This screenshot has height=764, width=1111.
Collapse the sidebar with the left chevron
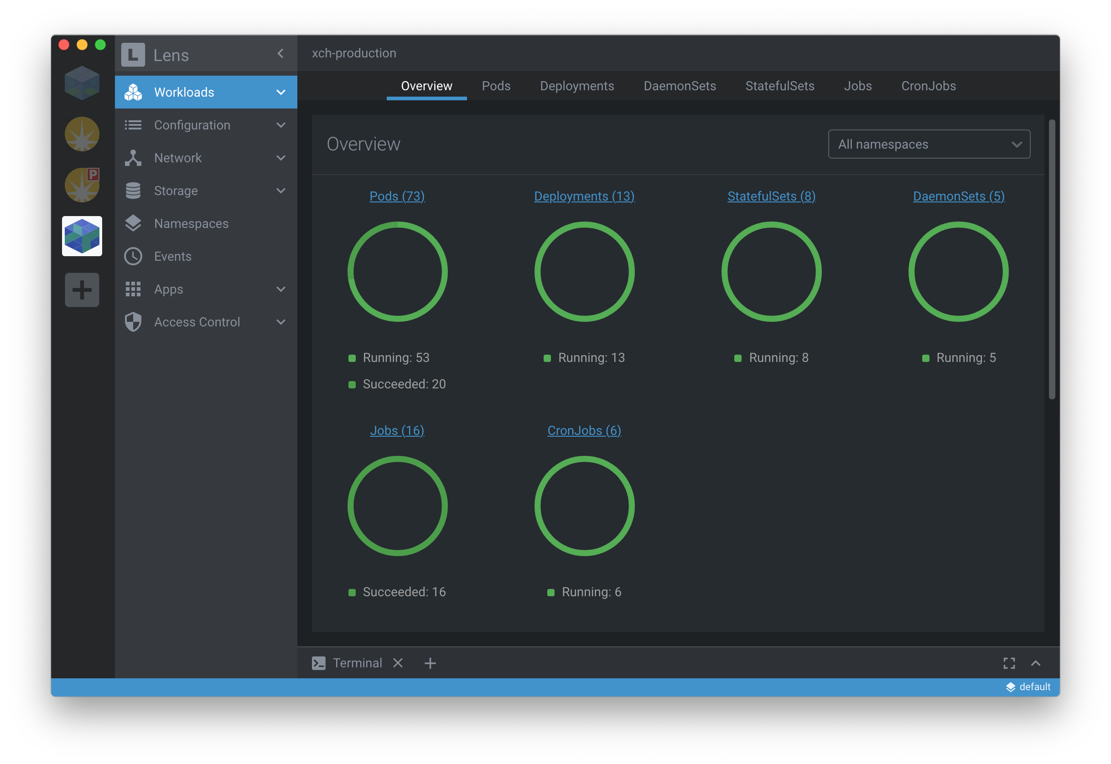tap(280, 54)
